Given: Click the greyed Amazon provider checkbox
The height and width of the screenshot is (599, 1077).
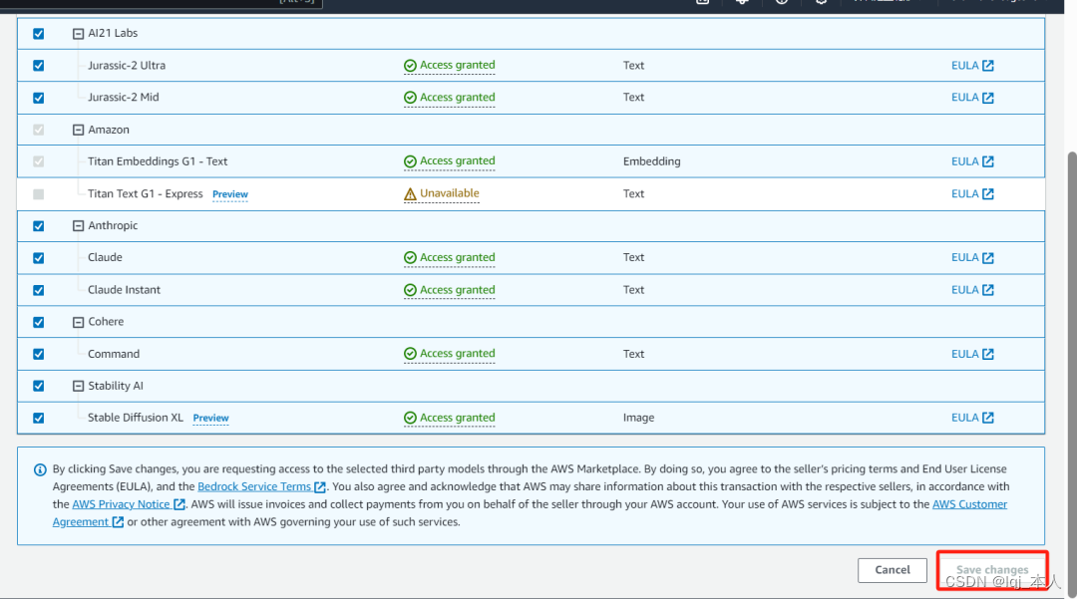Looking at the screenshot, I should click(39, 130).
